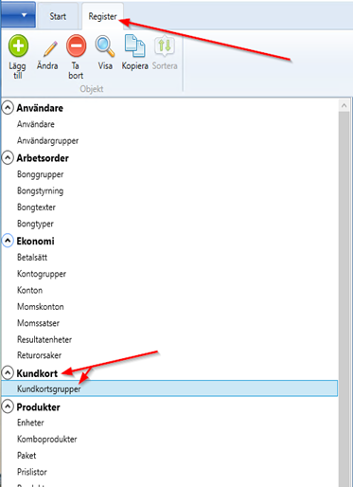Screen dimensions: 353x487
Task: Click the Produkter section heading
Action: click(x=38, y=407)
